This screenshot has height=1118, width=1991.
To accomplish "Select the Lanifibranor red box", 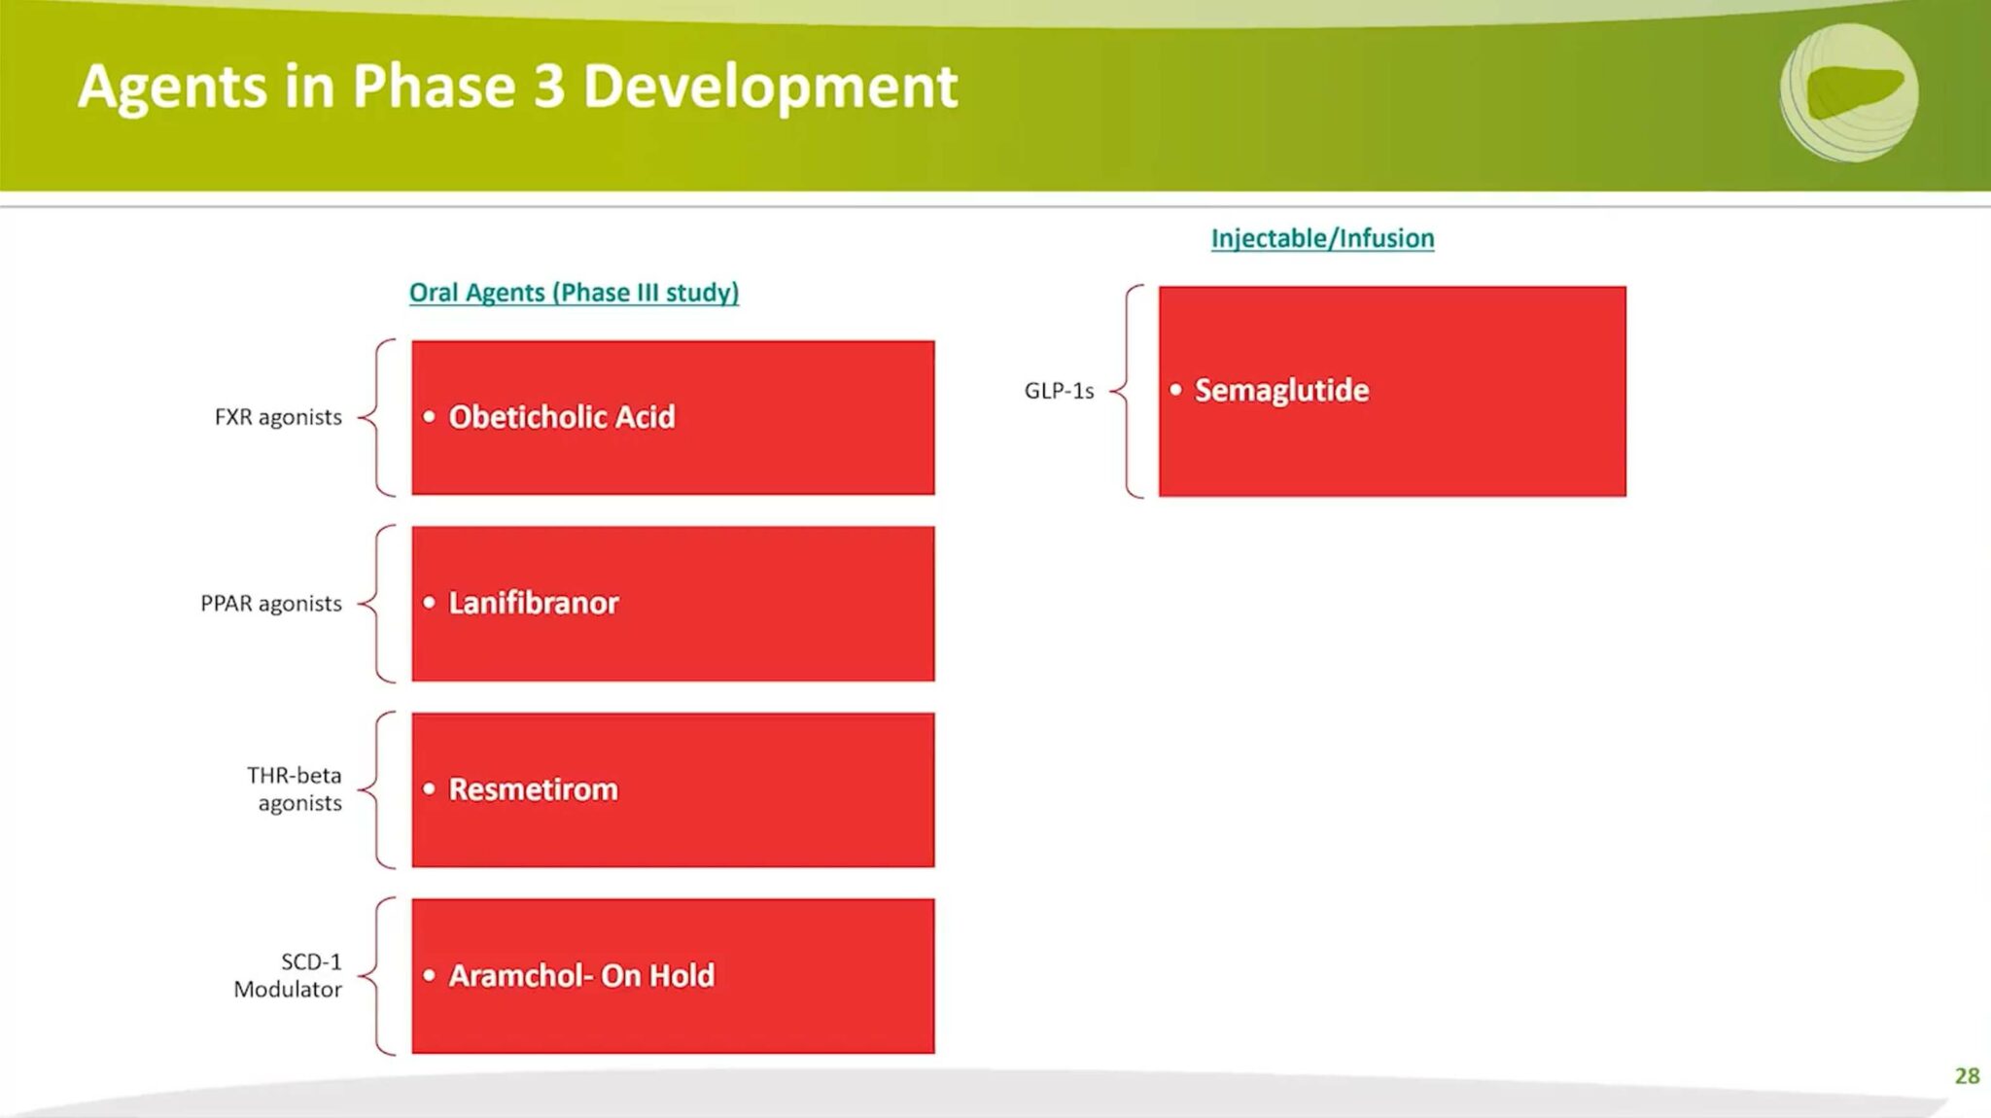I will 673,604.
